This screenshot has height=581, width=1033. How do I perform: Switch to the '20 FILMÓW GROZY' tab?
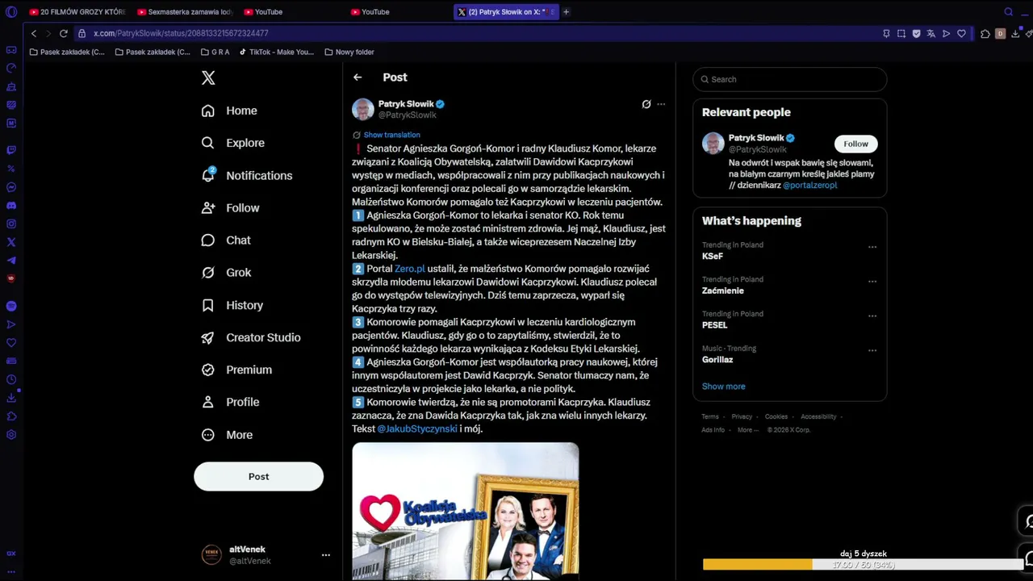(x=77, y=12)
